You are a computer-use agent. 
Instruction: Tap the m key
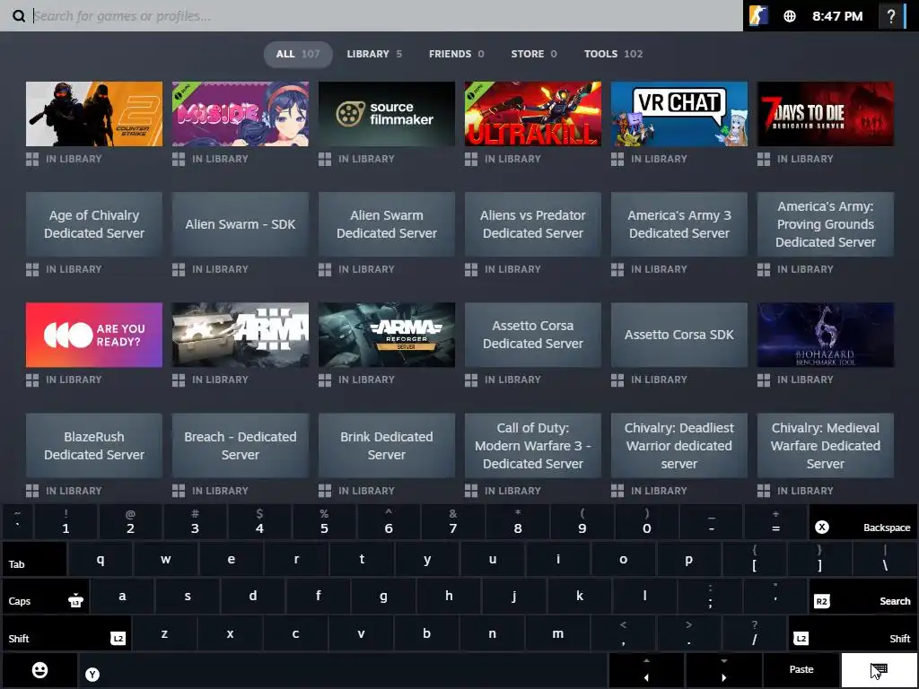click(x=557, y=633)
